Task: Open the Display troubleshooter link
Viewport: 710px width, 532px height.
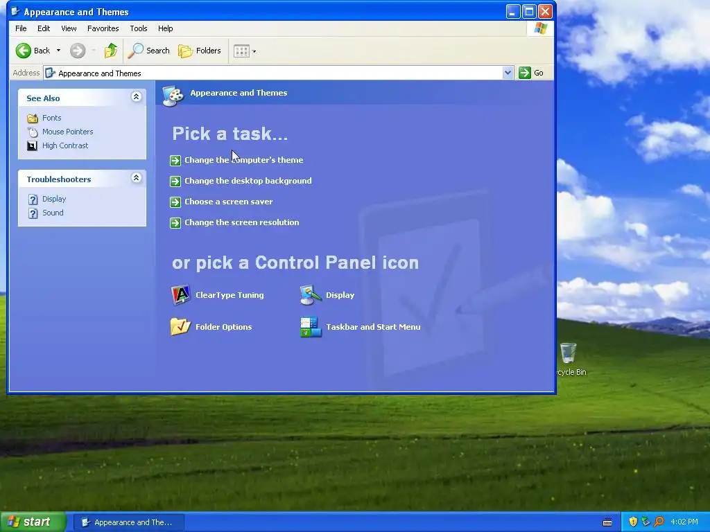Action: click(x=54, y=199)
